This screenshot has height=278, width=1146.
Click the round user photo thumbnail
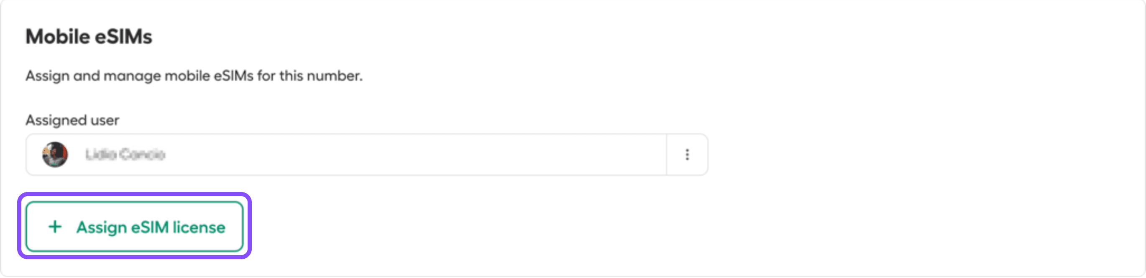55,154
